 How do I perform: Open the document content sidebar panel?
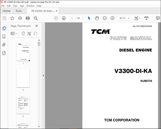point(4,53)
